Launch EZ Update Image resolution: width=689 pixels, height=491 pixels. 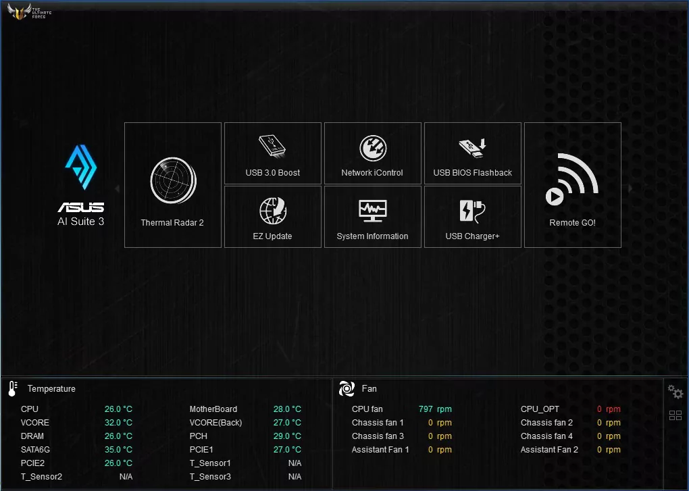(272, 216)
